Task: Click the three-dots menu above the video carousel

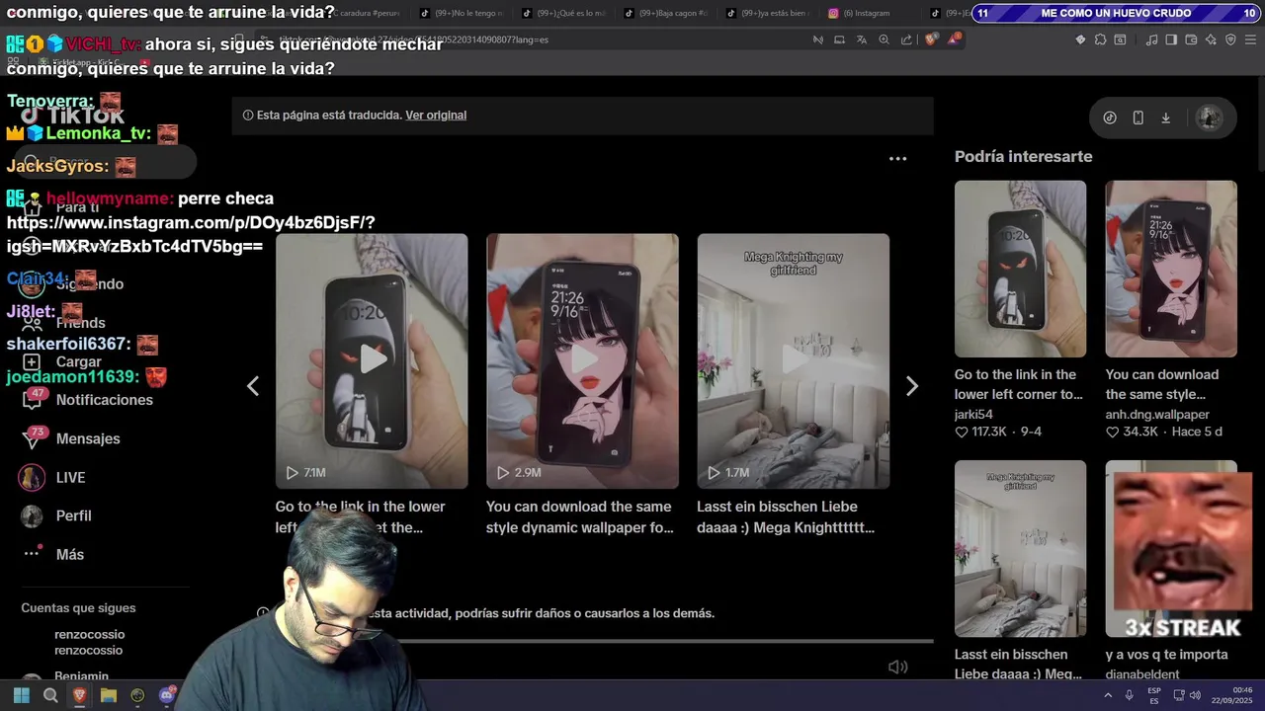Action: point(897,158)
